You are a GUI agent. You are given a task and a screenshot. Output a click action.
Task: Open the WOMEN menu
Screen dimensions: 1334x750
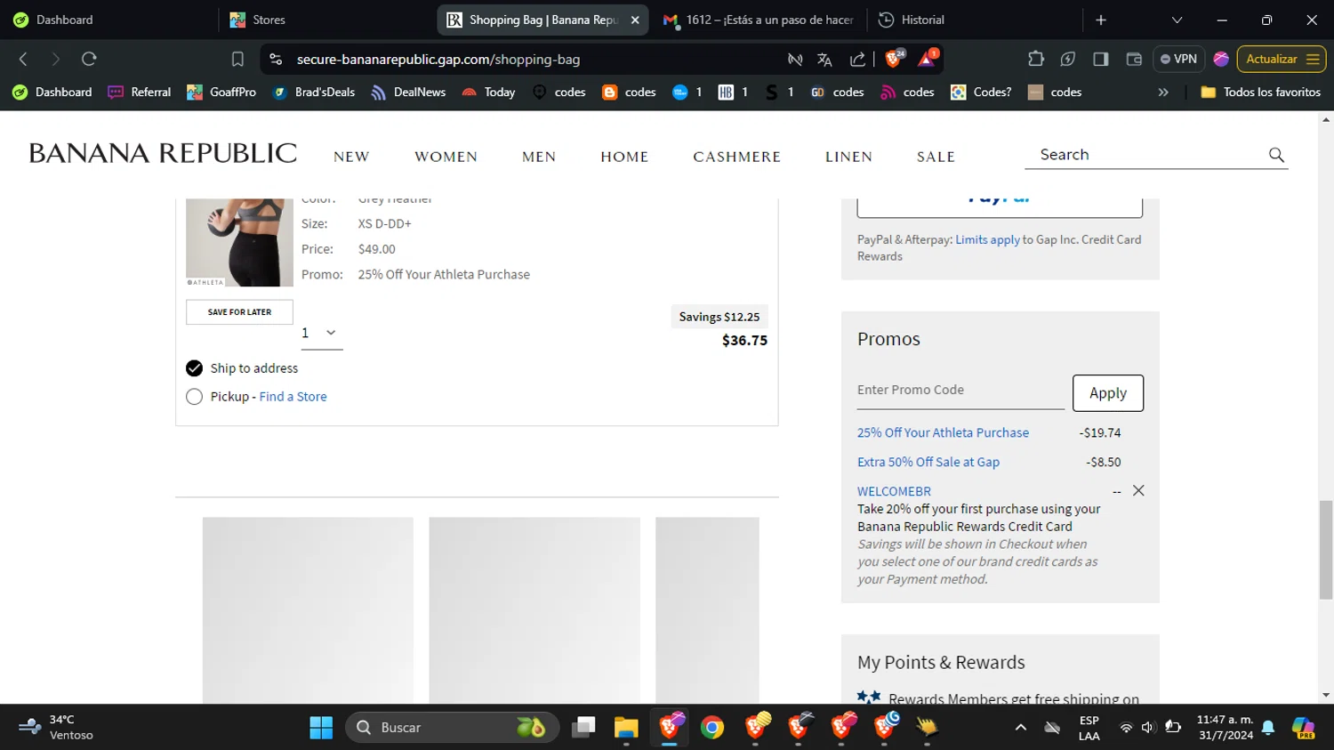(x=446, y=157)
